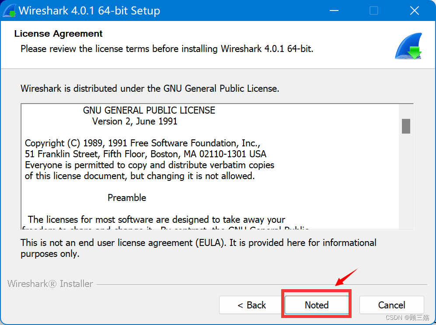Screen dimensions: 436x325
Task: Click inside the GNU license text box
Action: pyautogui.click(x=217, y=167)
